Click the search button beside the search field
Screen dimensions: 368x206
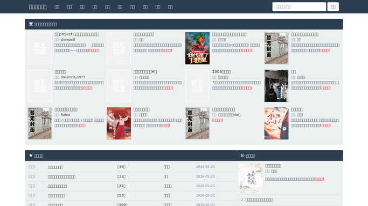pyautogui.click(x=333, y=7)
